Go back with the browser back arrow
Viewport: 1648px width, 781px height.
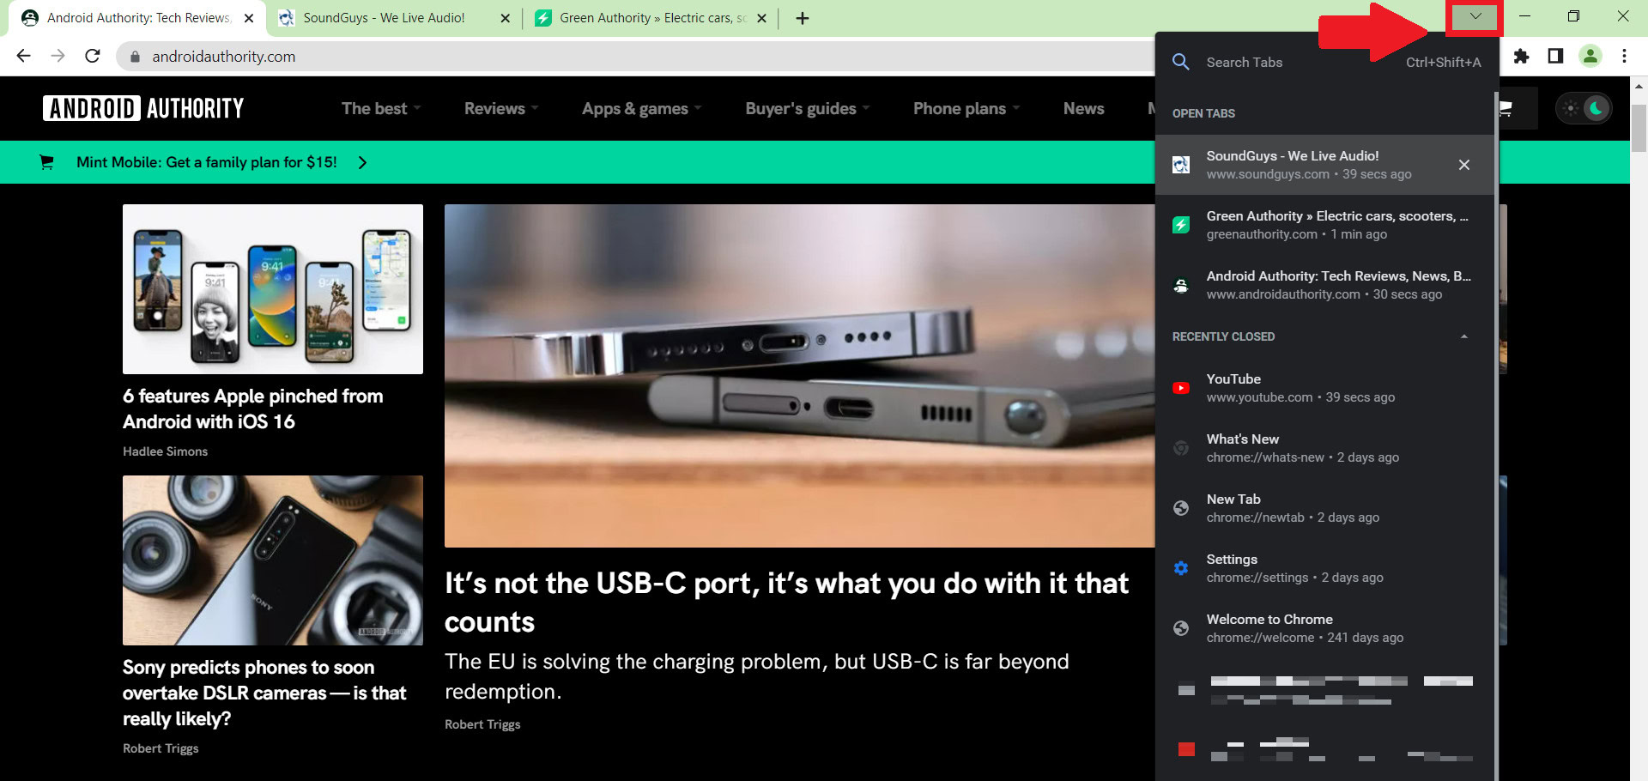pyautogui.click(x=23, y=56)
